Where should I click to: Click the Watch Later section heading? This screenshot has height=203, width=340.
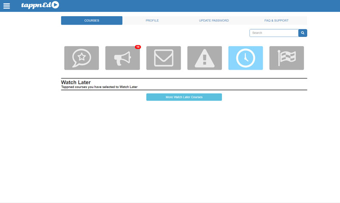pos(76,82)
